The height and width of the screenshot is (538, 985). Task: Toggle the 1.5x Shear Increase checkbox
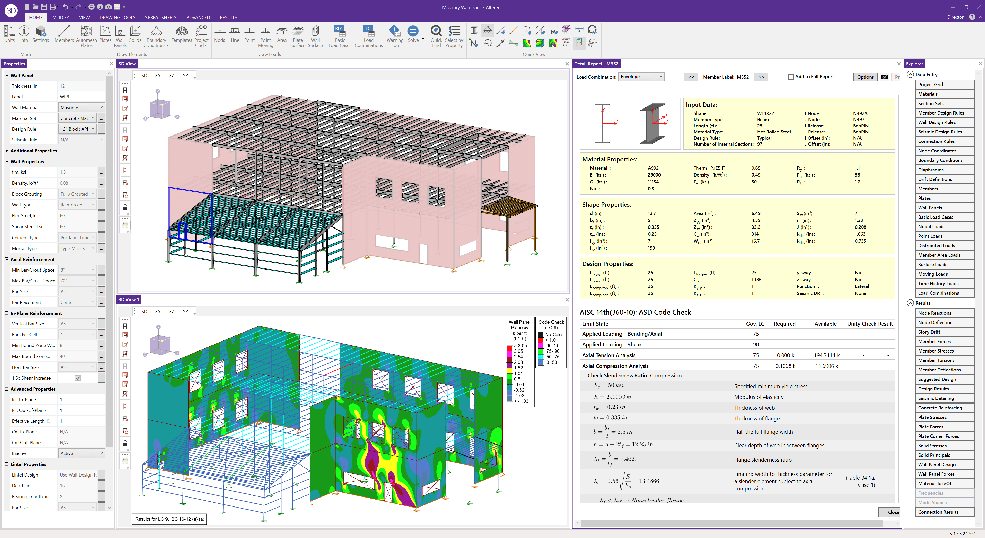[78, 378]
